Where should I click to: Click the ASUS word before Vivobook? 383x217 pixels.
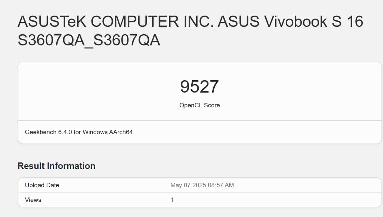(238, 22)
